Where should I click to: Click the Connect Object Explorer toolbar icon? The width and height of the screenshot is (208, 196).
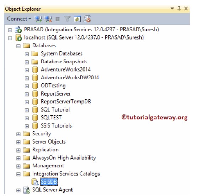pyautogui.click(x=38, y=19)
